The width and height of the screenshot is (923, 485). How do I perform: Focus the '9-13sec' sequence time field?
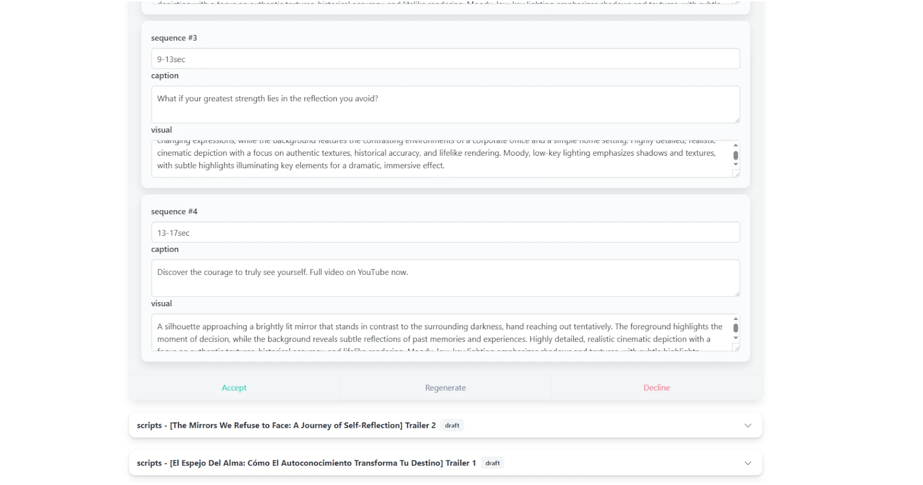pos(445,59)
